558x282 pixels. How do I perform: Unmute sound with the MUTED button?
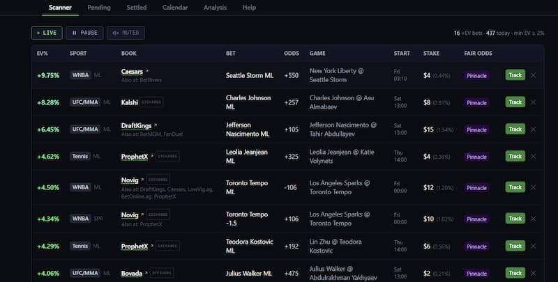coord(126,33)
